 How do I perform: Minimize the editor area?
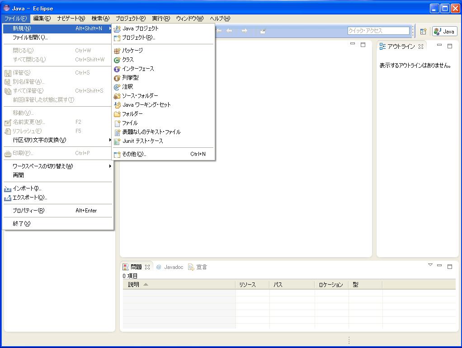click(x=353, y=44)
